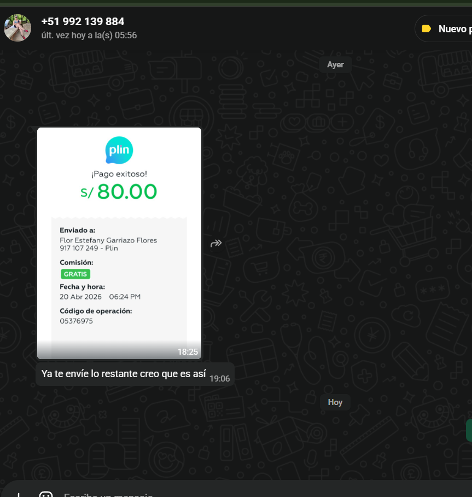472x497 pixels.
Task: Click the 19:06 message timestamp
Action: (219, 379)
